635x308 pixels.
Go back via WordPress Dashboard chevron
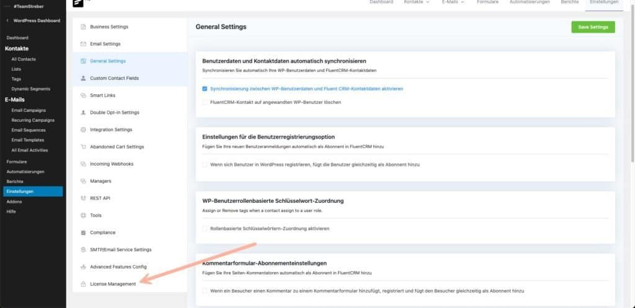pyautogui.click(x=7, y=20)
